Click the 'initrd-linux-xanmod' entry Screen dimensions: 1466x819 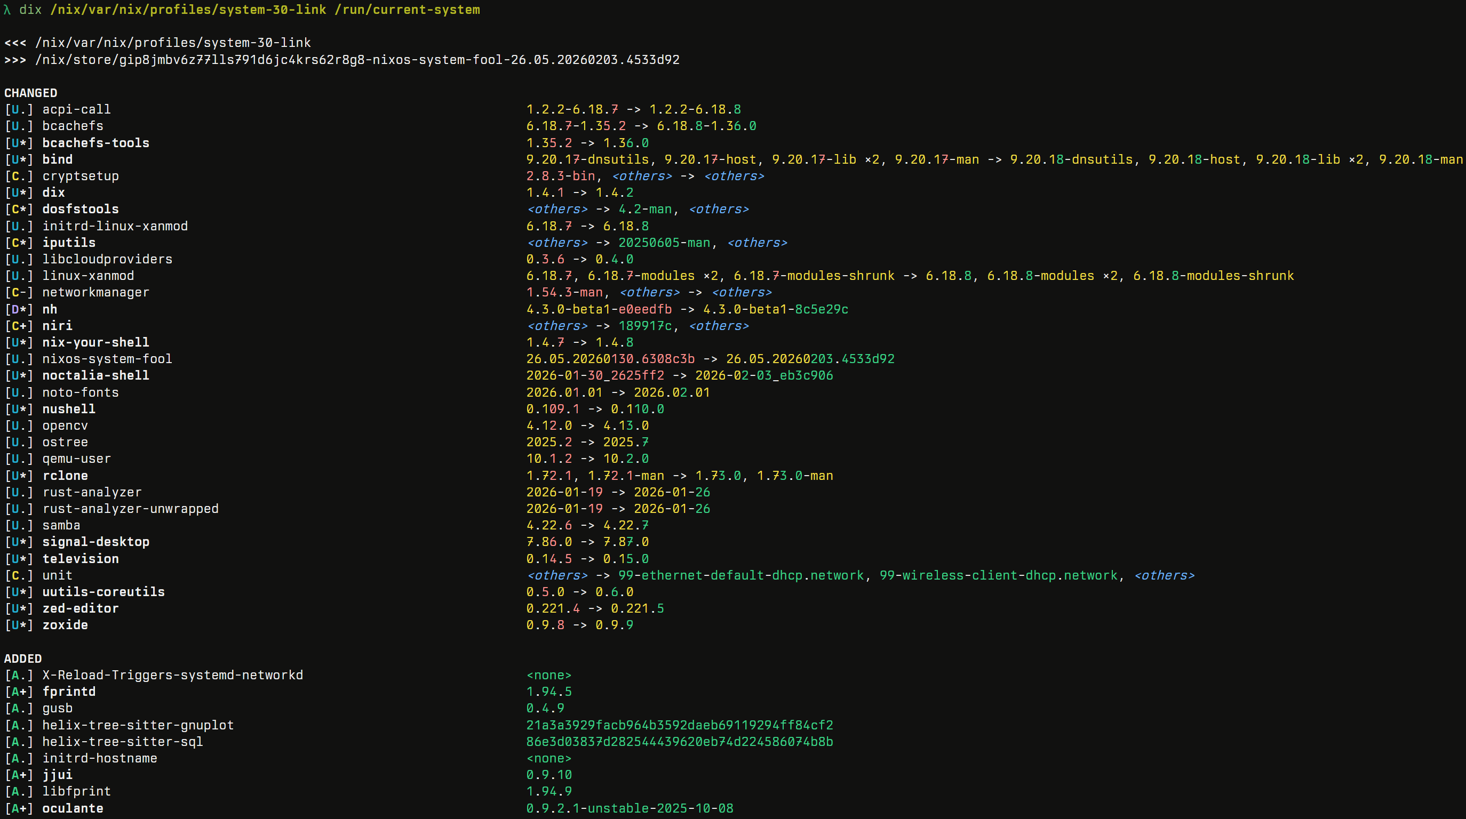[115, 226]
